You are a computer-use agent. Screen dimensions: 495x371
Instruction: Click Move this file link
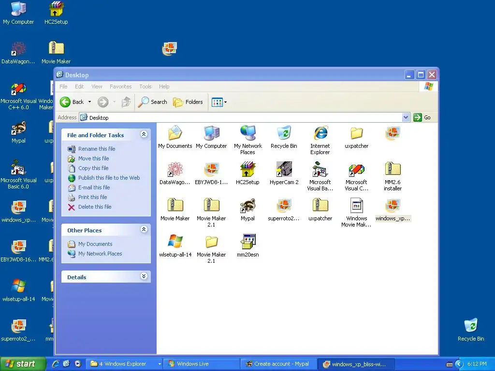click(x=93, y=158)
